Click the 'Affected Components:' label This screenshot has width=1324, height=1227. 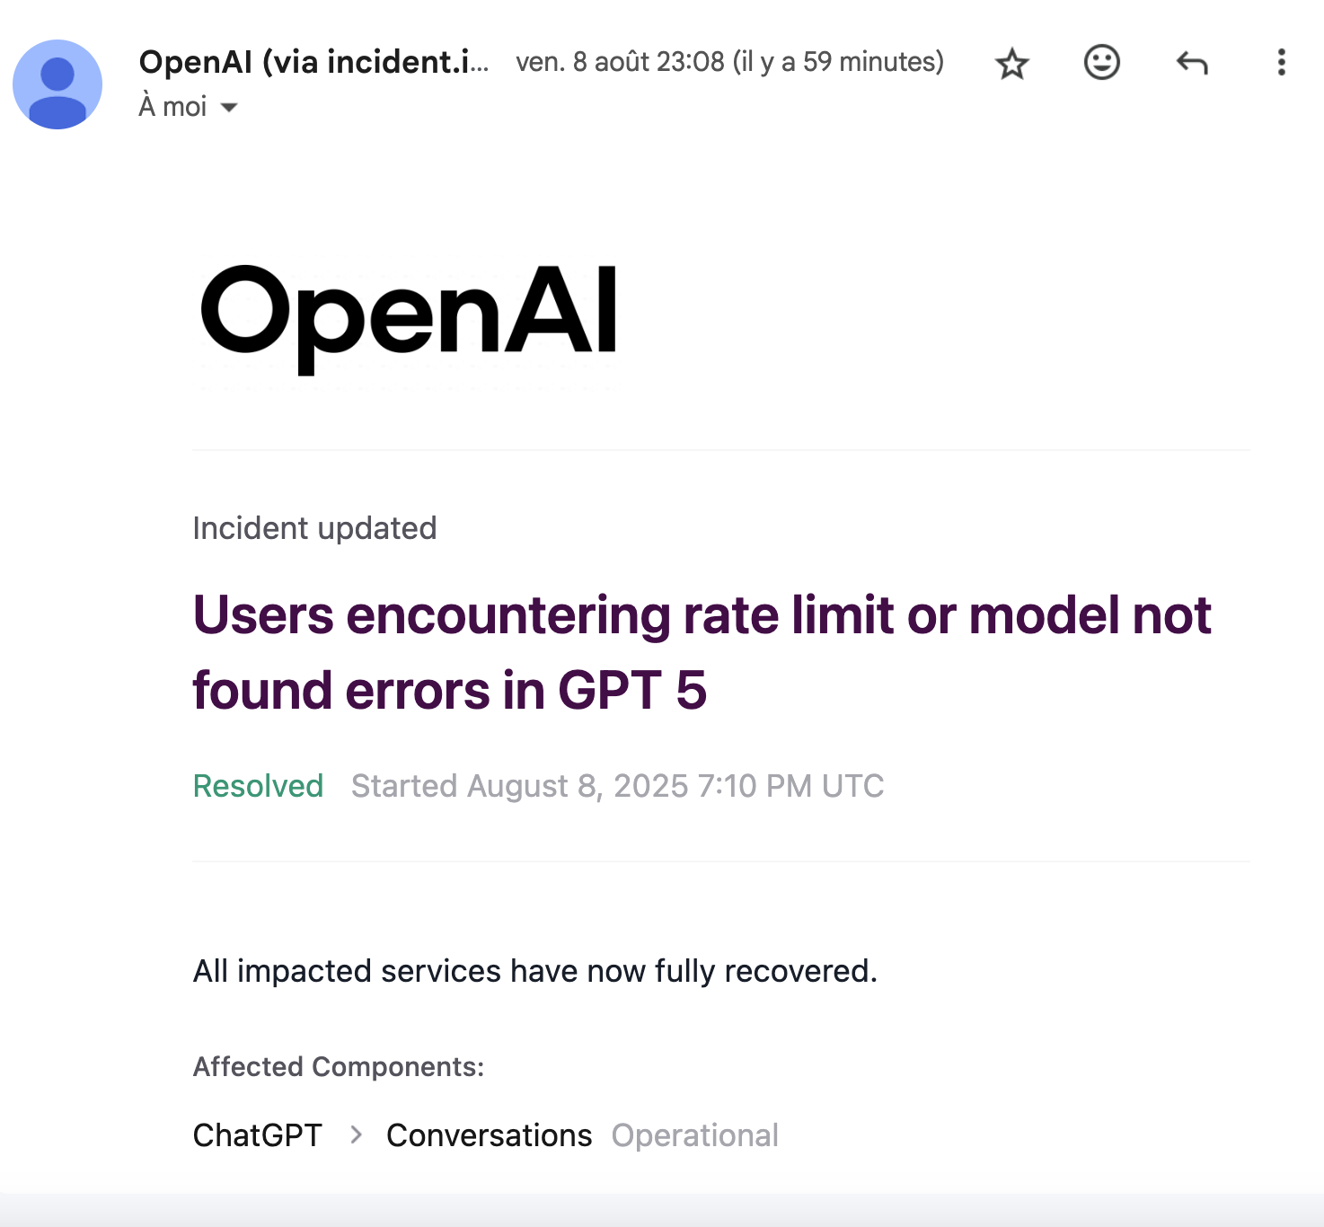point(339,1066)
